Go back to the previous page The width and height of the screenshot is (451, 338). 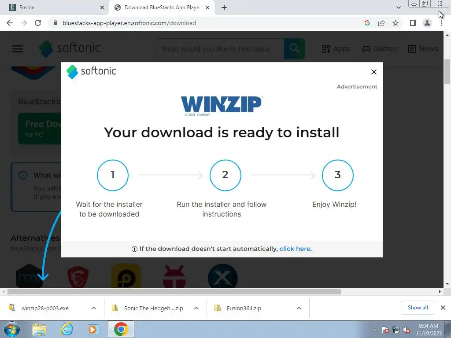coord(10,23)
